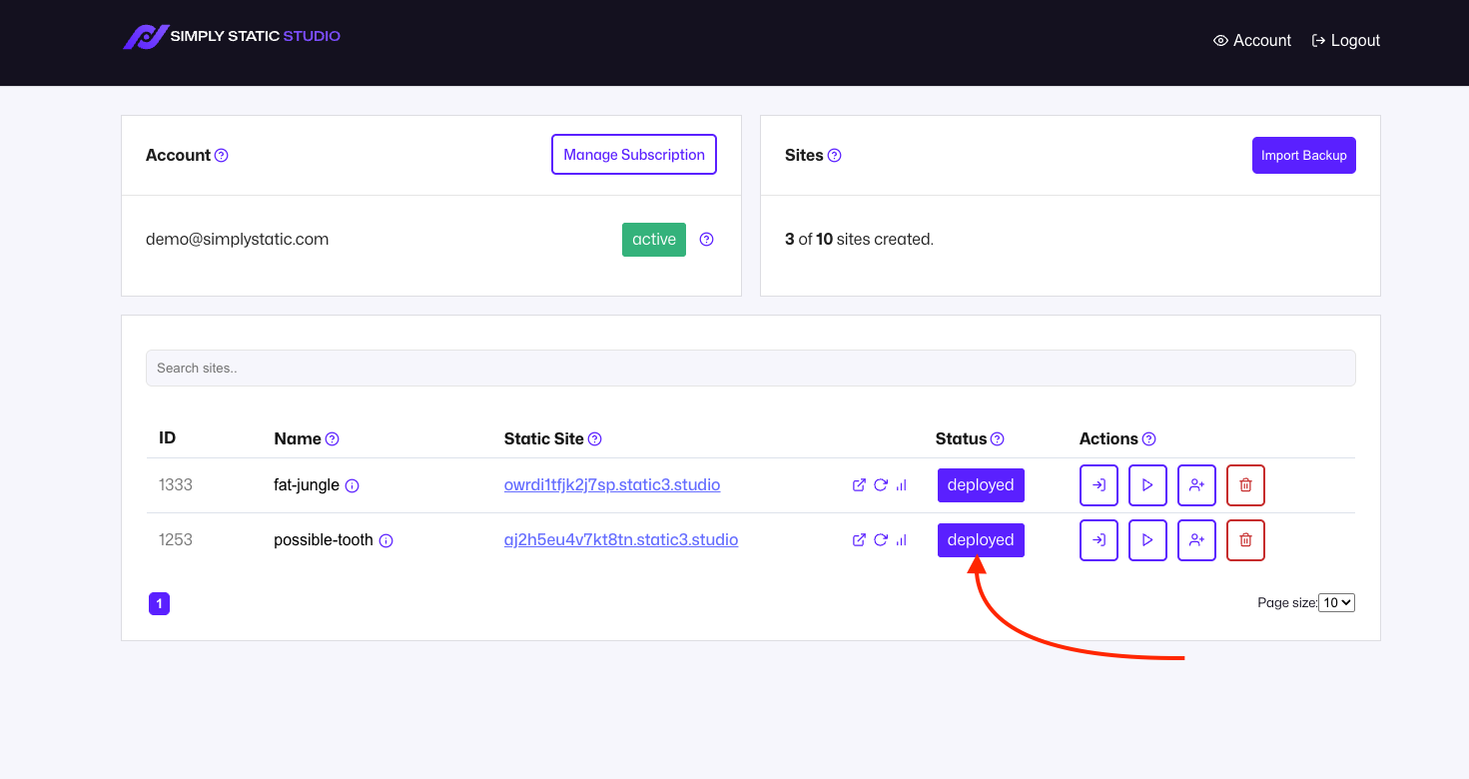
Task: Focus the Search sites input field
Action: coord(751,369)
